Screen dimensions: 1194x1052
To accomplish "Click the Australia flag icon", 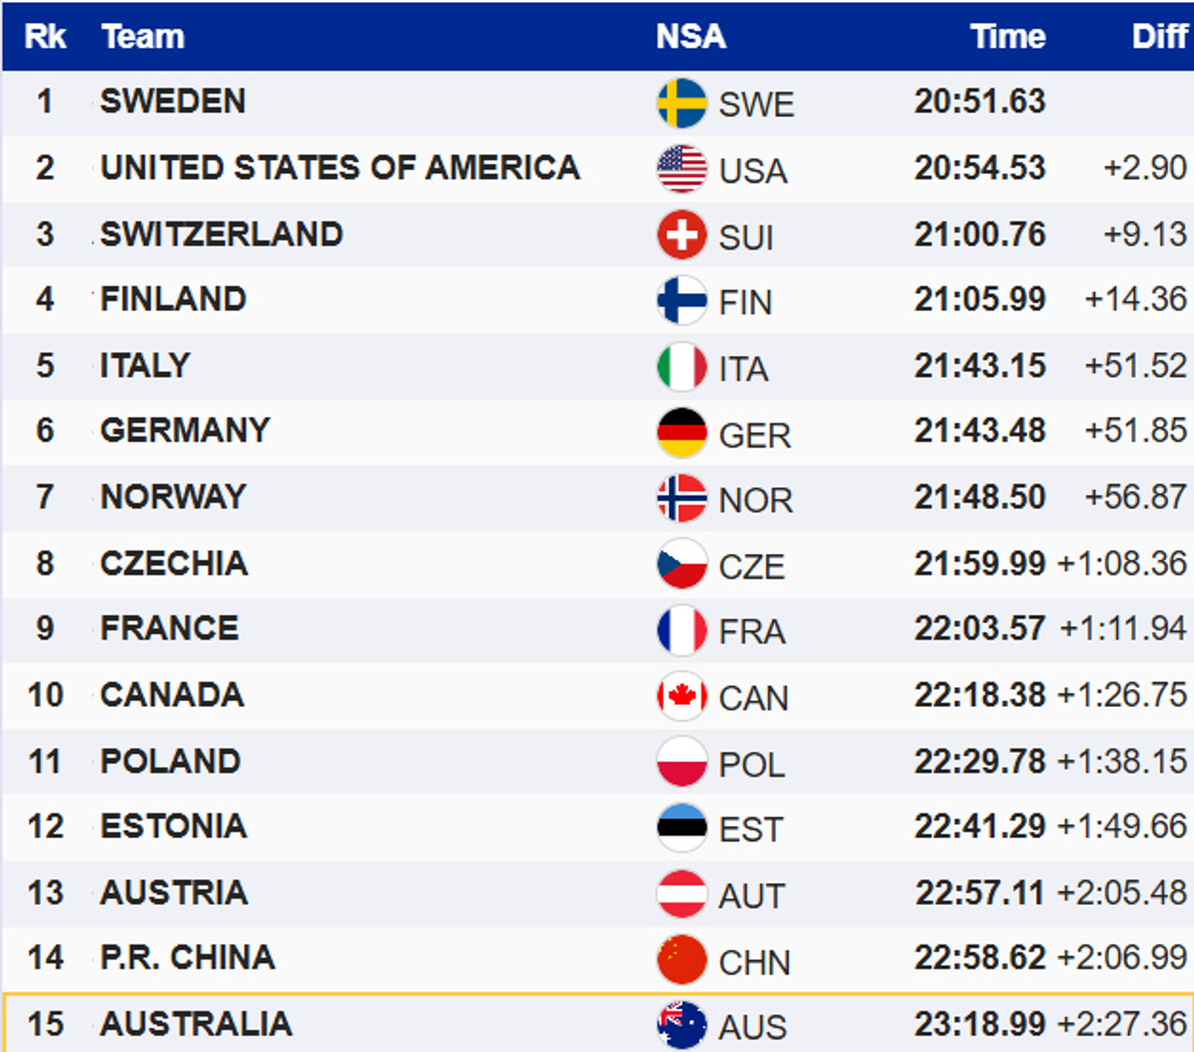I will click(x=682, y=1025).
